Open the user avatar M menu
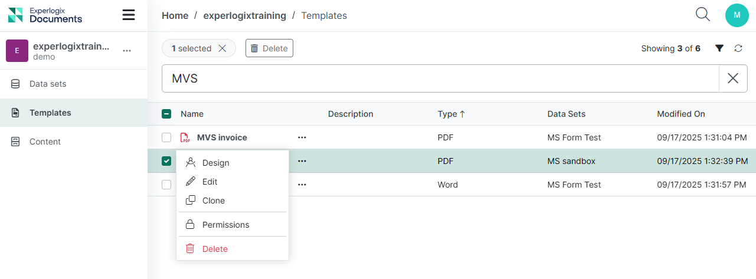The width and height of the screenshot is (756, 279). [x=737, y=15]
